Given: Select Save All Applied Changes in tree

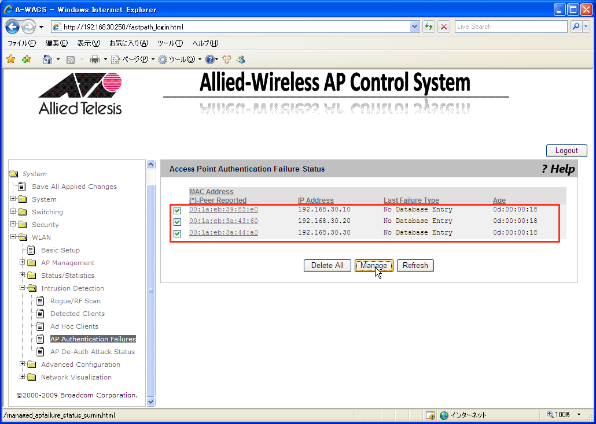Looking at the screenshot, I should (x=74, y=187).
